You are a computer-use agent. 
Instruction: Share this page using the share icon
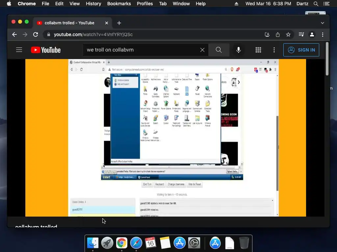coord(278,34)
